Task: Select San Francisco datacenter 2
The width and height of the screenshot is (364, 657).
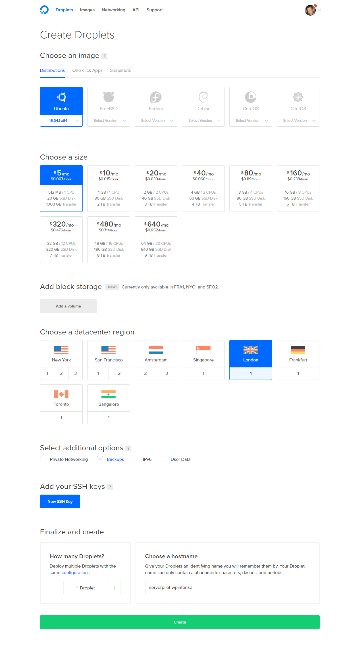Action: 119,373
